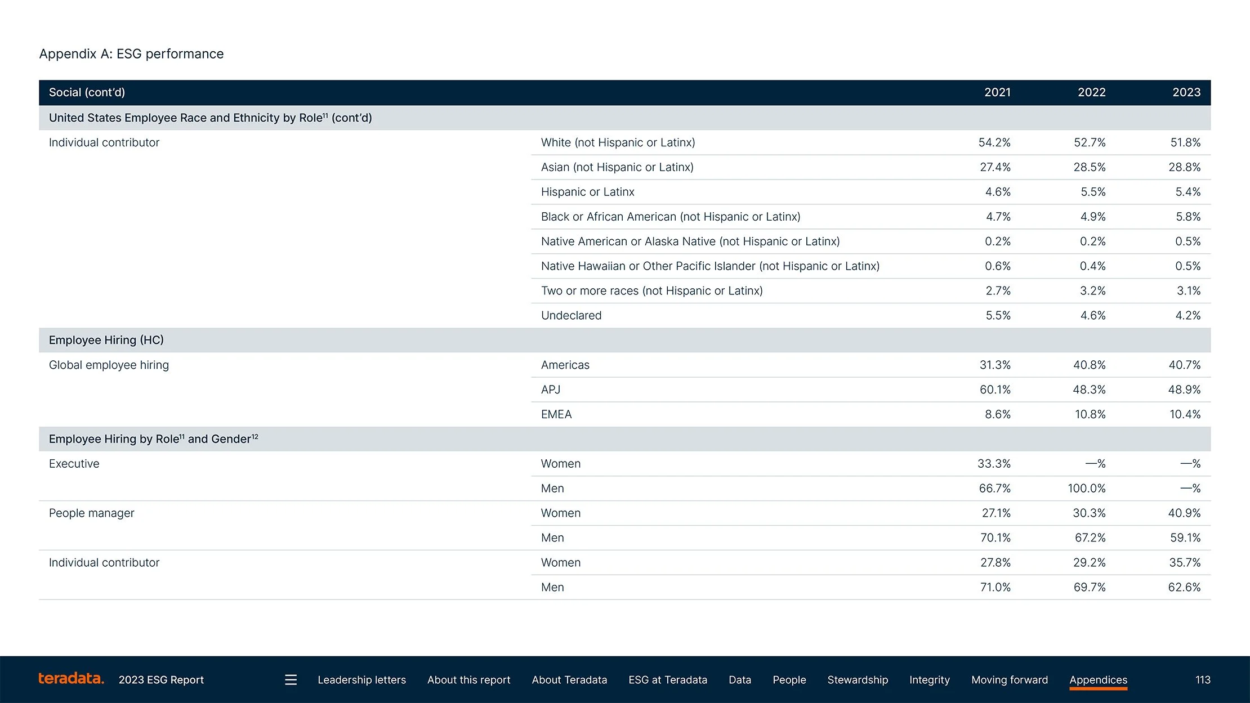
Task: Open ESG at Teradata section
Action: (x=667, y=679)
